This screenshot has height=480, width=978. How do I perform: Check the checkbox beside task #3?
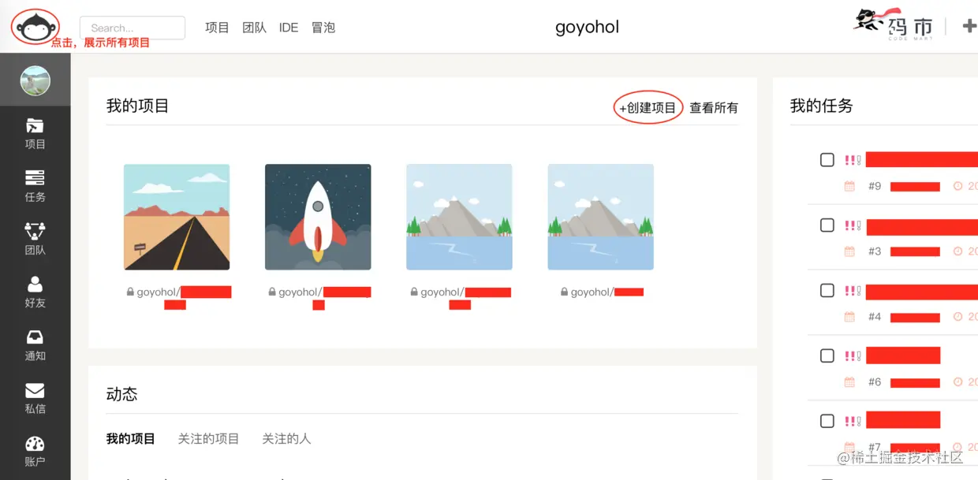point(827,226)
